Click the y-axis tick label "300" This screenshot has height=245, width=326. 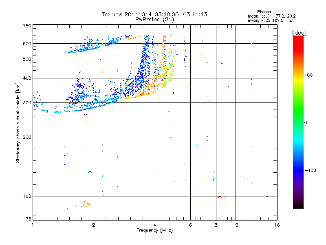pyautogui.click(x=27, y=103)
